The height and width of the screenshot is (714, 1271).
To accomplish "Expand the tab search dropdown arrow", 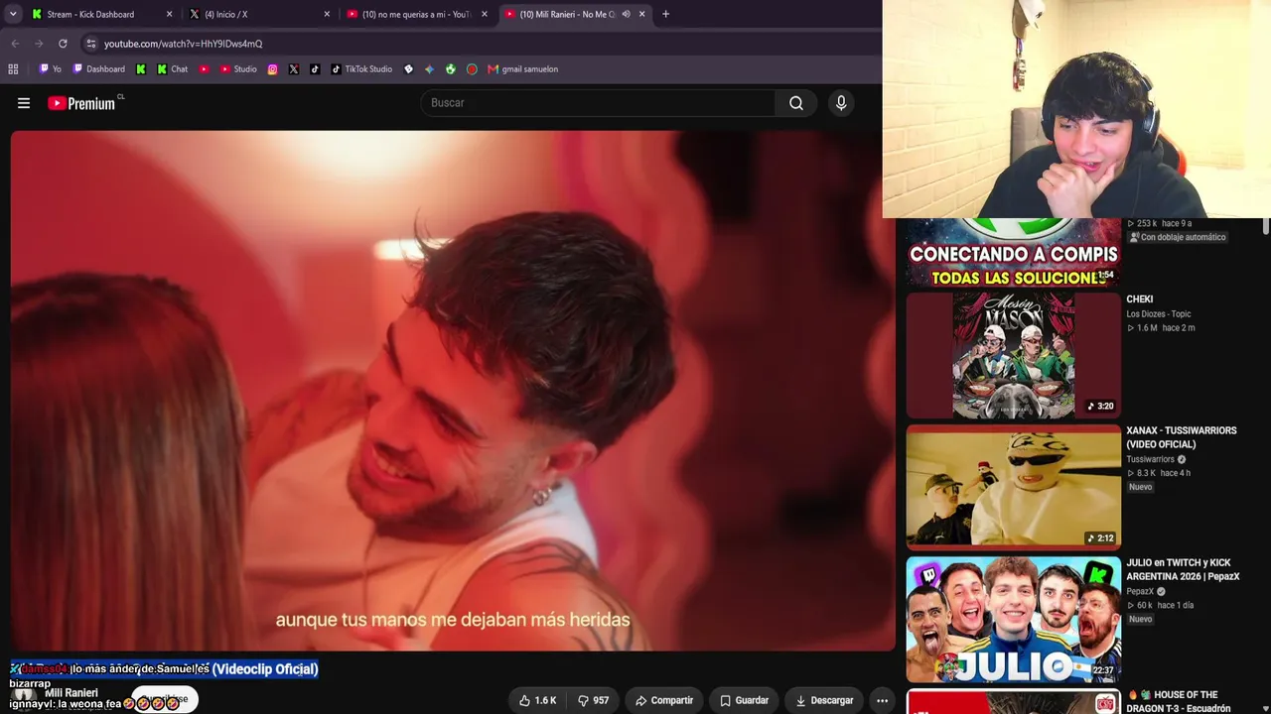I will pos(13,14).
